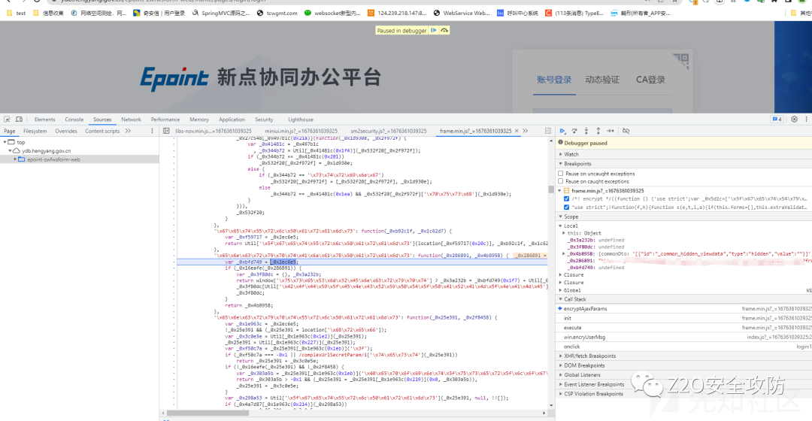Open navigator pane three-dot menu
Image resolution: width=812 pixels, height=421 pixels.
point(152,131)
